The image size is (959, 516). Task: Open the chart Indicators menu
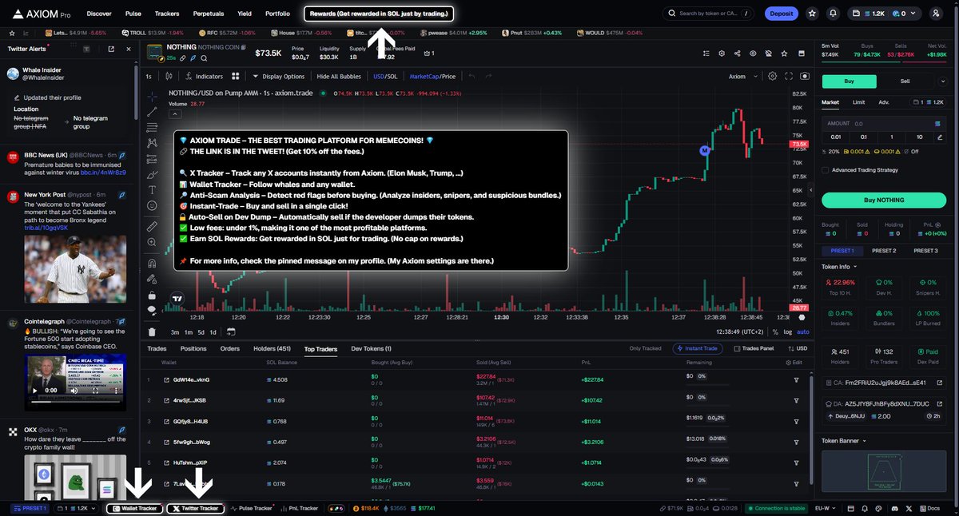[203, 77]
